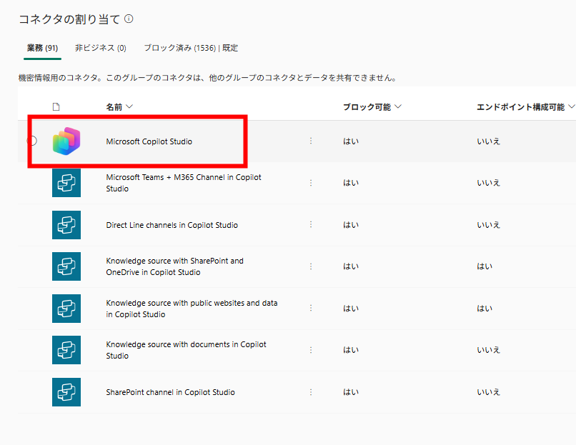Open more options for Knowledge source with documents
576x445 pixels.
pyautogui.click(x=311, y=350)
